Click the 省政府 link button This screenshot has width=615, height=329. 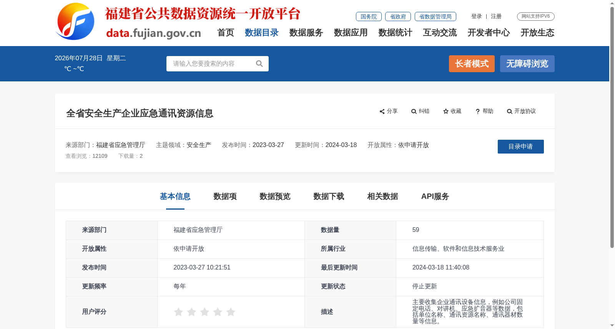398,17
